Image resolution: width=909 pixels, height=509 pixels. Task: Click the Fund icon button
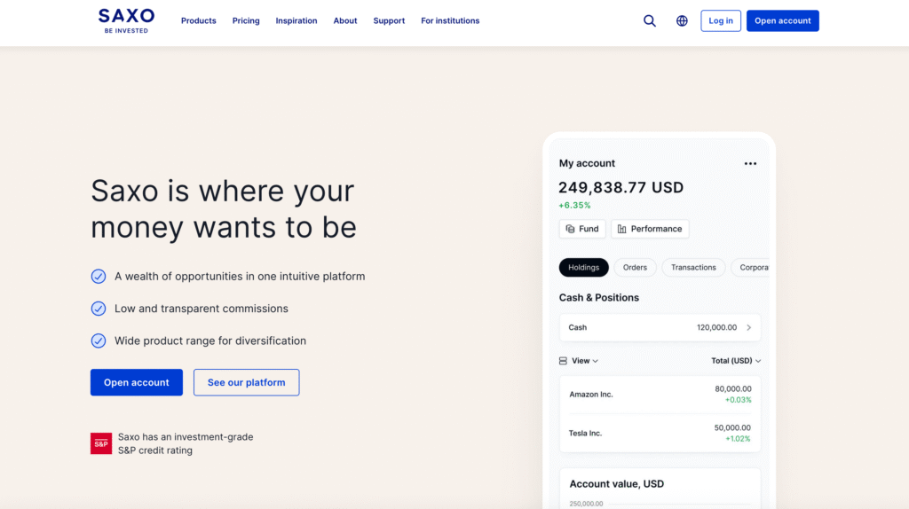[582, 229]
